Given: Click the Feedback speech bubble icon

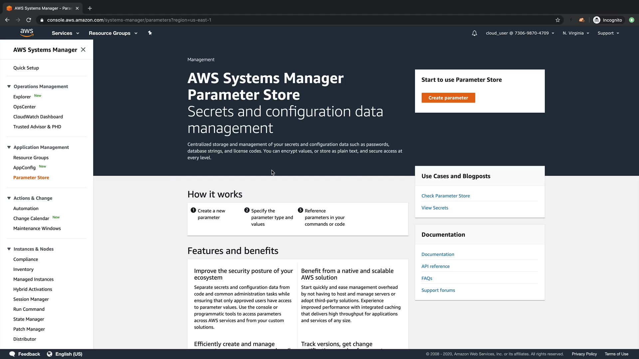Looking at the screenshot, I should click(x=12, y=354).
